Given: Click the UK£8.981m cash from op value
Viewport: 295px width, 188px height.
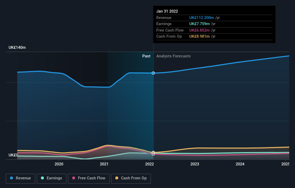Looking at the screenshot, I should tap(199, 37).
